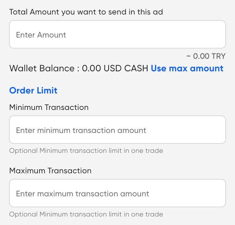Click the ~ 0.00 TRY converted amount

(x=206, y=56)
